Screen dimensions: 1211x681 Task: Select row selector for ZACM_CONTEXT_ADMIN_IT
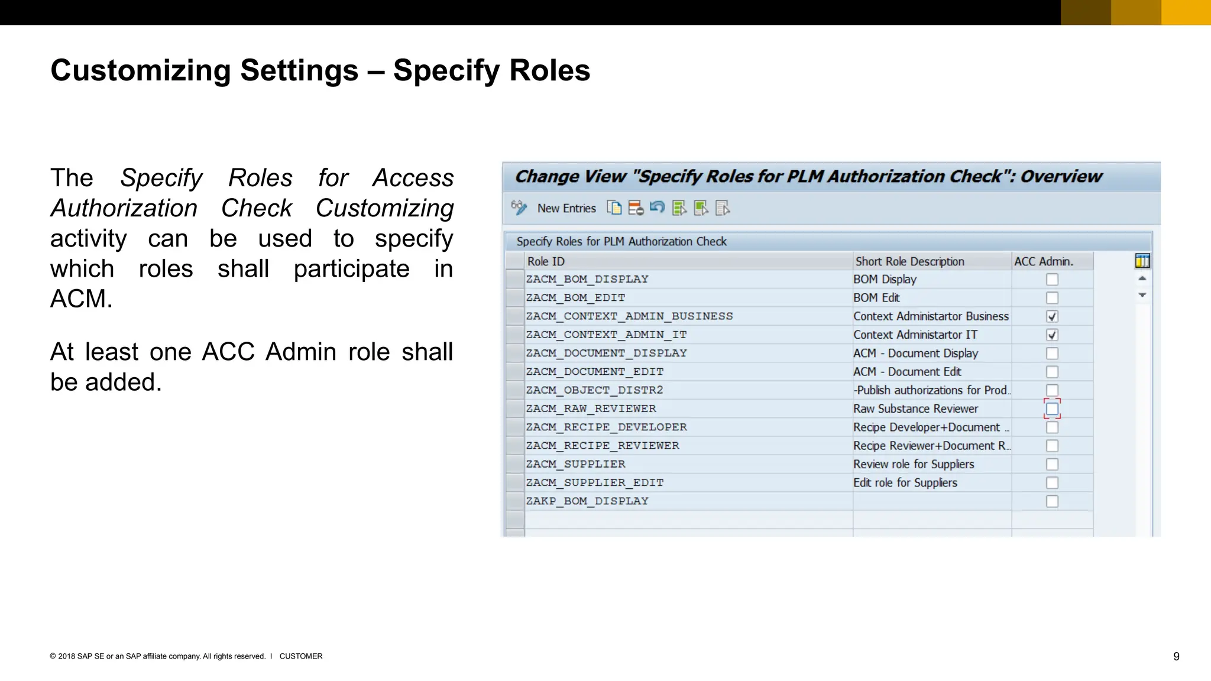[x=515, y=335]
